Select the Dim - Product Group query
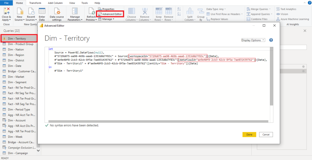The height and width of the screenshot is (160, 312). click(x=20, y=44)
